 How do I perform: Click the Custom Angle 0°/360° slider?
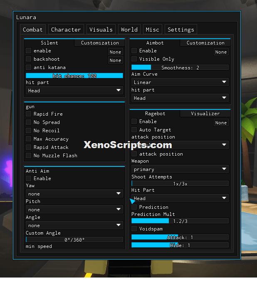[x=74, y=240]
